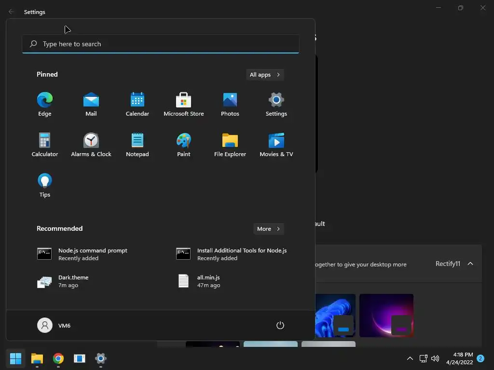The height and width of the screenshot is (370, 494).
Task: Open File Explorer from pinned apps
Action: click(x=230, y=145)
